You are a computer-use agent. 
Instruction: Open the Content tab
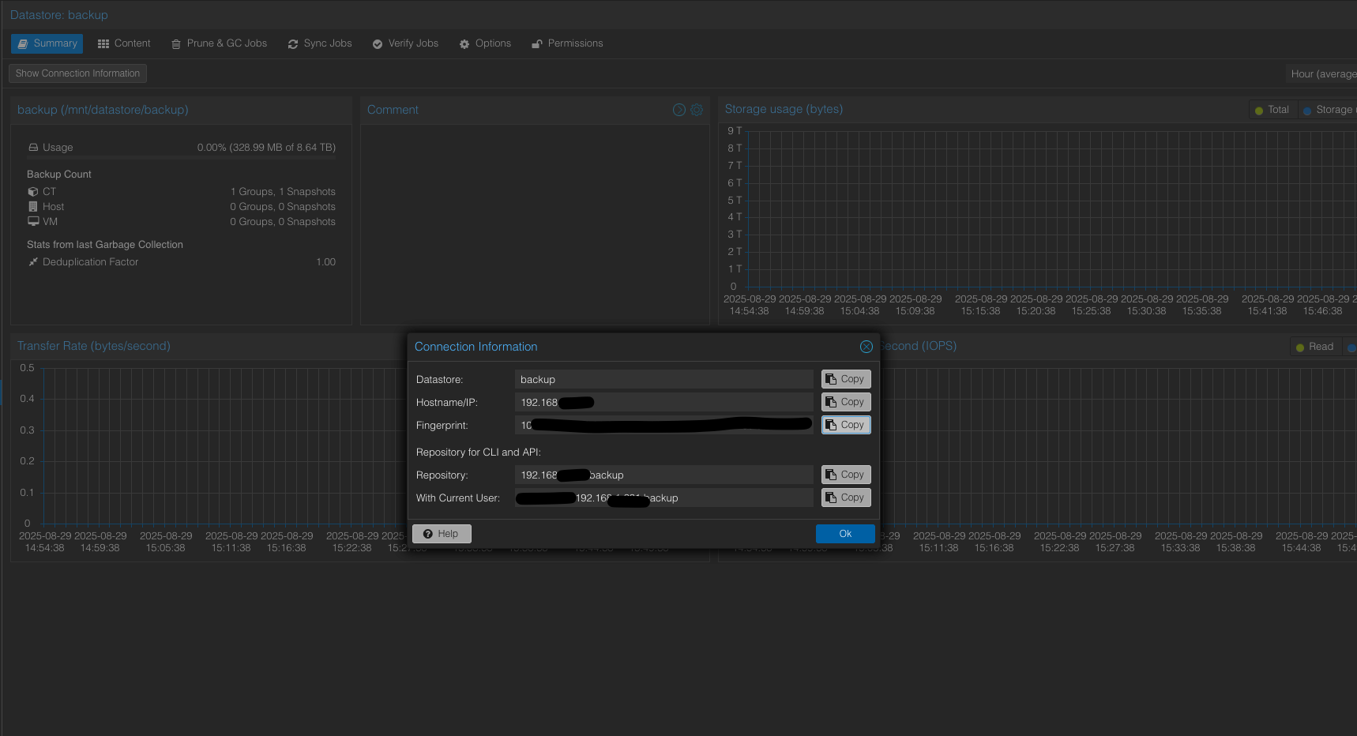124,43
